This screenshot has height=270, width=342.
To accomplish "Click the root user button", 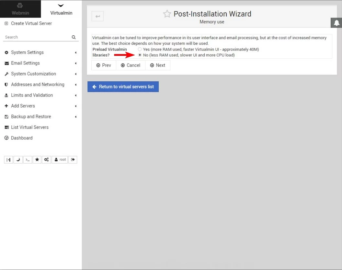I will click(60, 160).
